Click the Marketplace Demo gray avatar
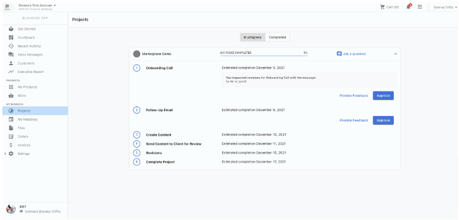This screenshot has height=220, width=459. [137, 54]
